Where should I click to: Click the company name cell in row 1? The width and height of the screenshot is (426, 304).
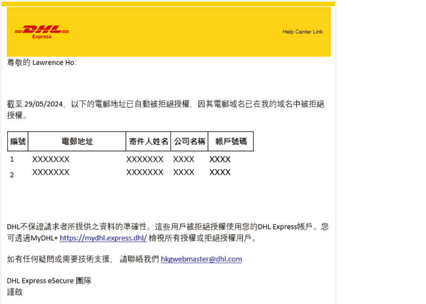click(184, 159)
